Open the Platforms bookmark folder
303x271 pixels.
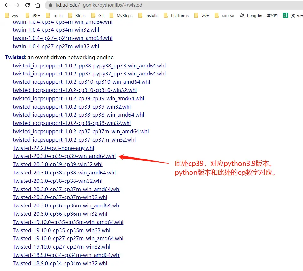176,15
